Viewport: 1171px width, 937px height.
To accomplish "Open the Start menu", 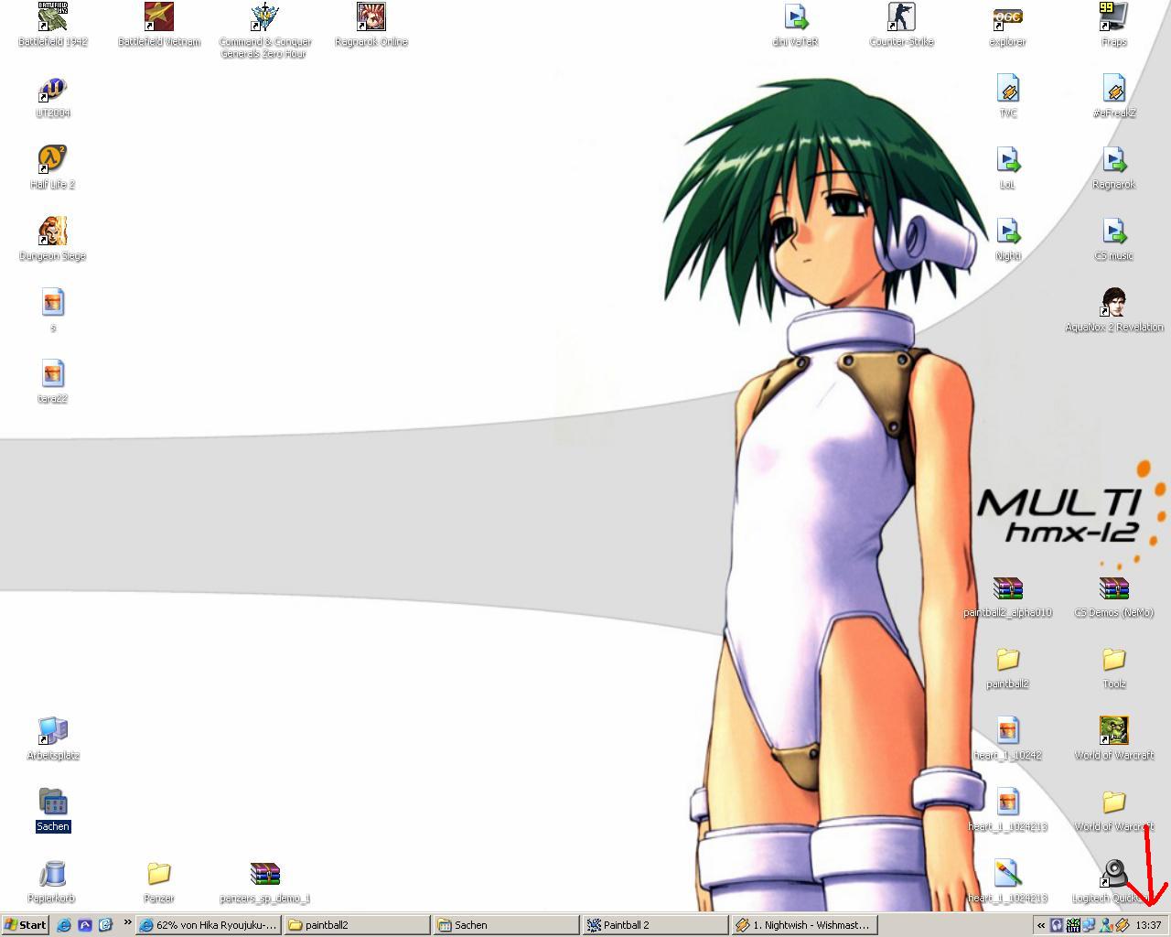I will (26, 925).
